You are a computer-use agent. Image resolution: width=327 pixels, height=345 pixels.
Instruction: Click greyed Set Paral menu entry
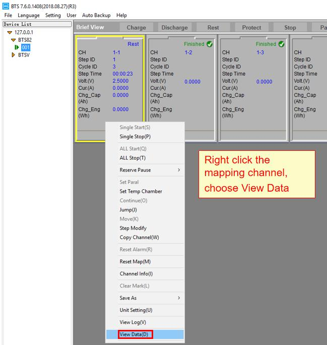coord(145,182)
